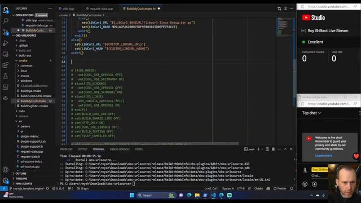The width and height of the screenshot is (361, 203).
Task: Open the Testing flask view
Action: (x=6, y=76)
